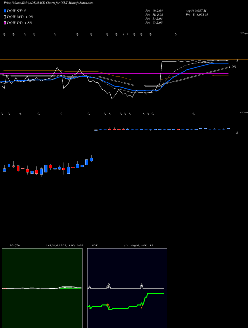
Task: Select the 'DOW PT: 1.83' legend label
Action: (19, 23)
